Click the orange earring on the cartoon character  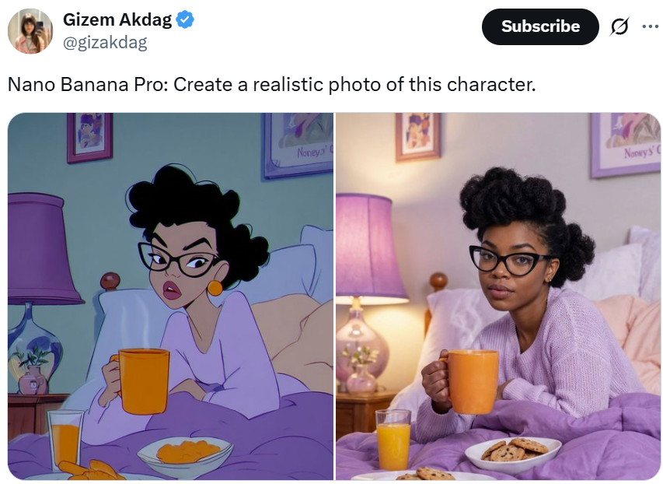click(x=215, y=288)
